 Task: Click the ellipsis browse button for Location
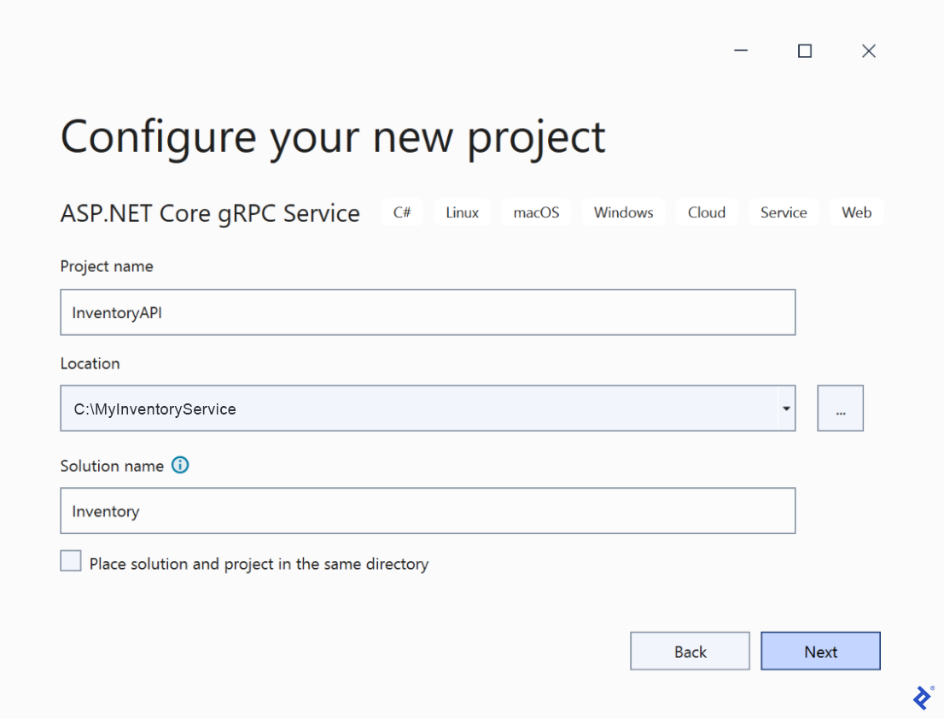840,408
